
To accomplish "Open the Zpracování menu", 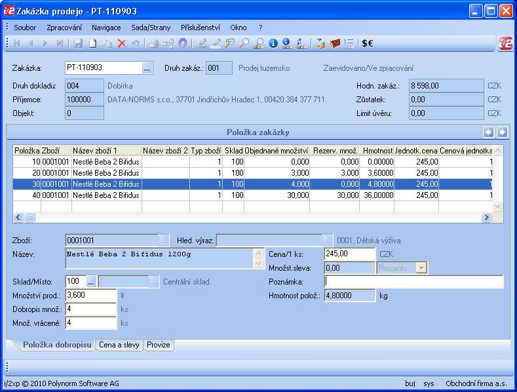I will (64, 28).
